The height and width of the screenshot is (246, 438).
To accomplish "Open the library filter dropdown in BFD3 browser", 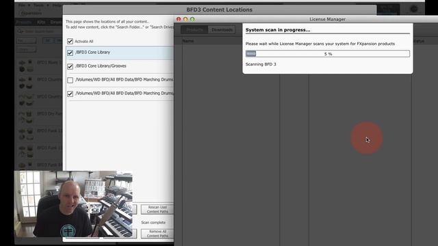I will 27,50.
